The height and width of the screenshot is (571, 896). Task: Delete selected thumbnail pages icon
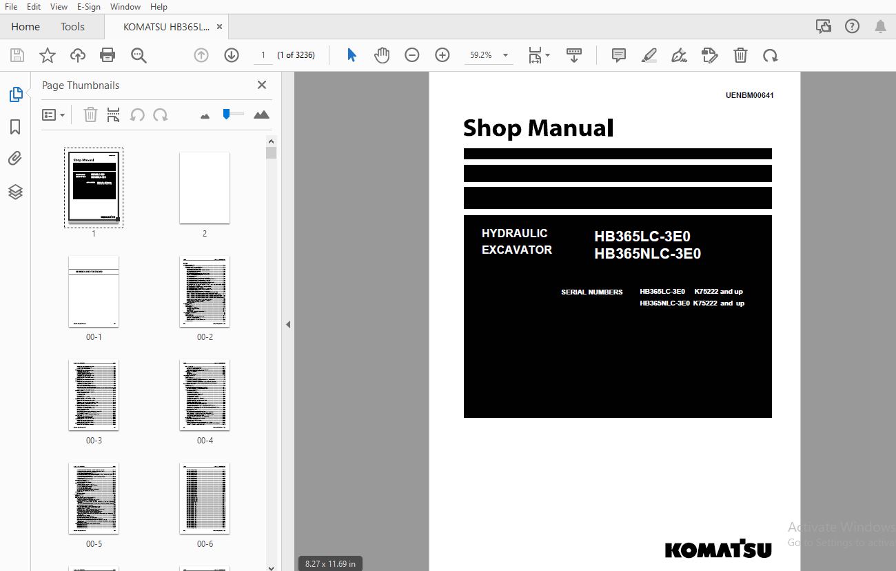coord(90,114)
